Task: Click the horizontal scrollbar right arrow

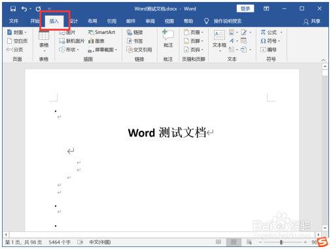Action: pyautogui.click(x=318, y=235)
